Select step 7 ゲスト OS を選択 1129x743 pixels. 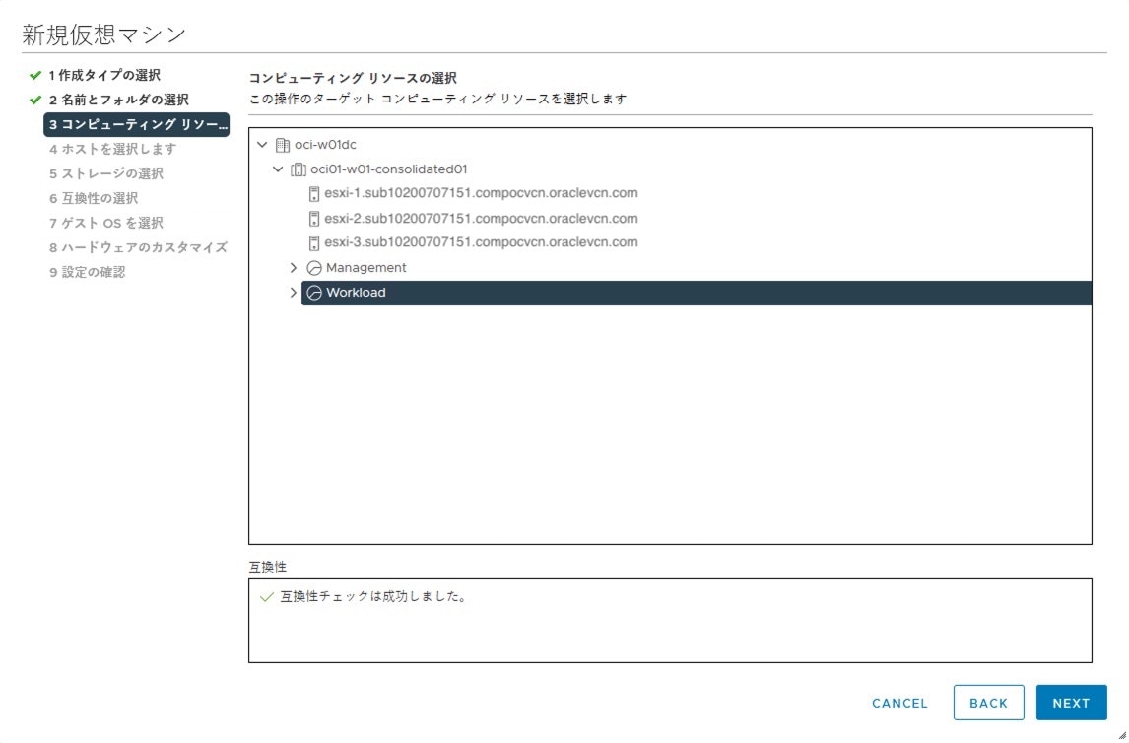(106, 223)
